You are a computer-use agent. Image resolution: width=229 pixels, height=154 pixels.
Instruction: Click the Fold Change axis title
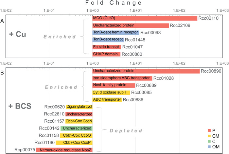114,3
